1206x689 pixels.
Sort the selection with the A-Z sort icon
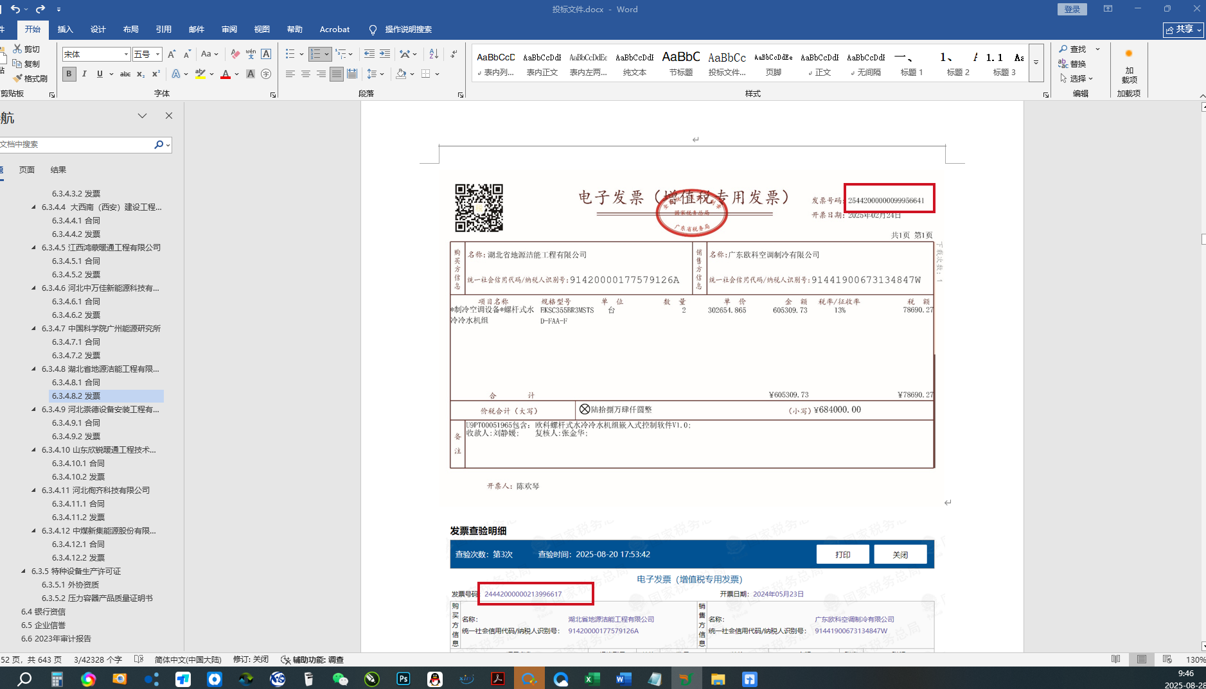(434, 54)
